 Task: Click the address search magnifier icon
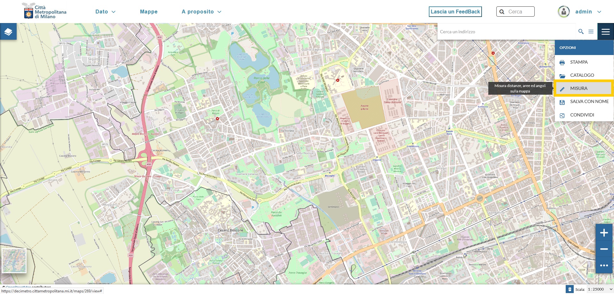tap(581, 31)
